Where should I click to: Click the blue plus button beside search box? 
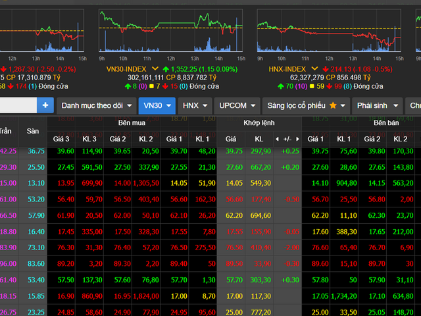pos(45,105)
